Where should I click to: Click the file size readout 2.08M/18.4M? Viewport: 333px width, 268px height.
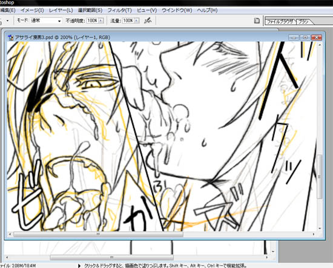point(18,266)
